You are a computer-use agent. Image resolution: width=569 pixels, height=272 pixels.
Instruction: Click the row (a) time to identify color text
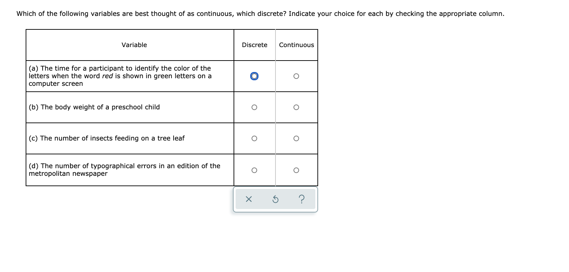click(120, 76)
